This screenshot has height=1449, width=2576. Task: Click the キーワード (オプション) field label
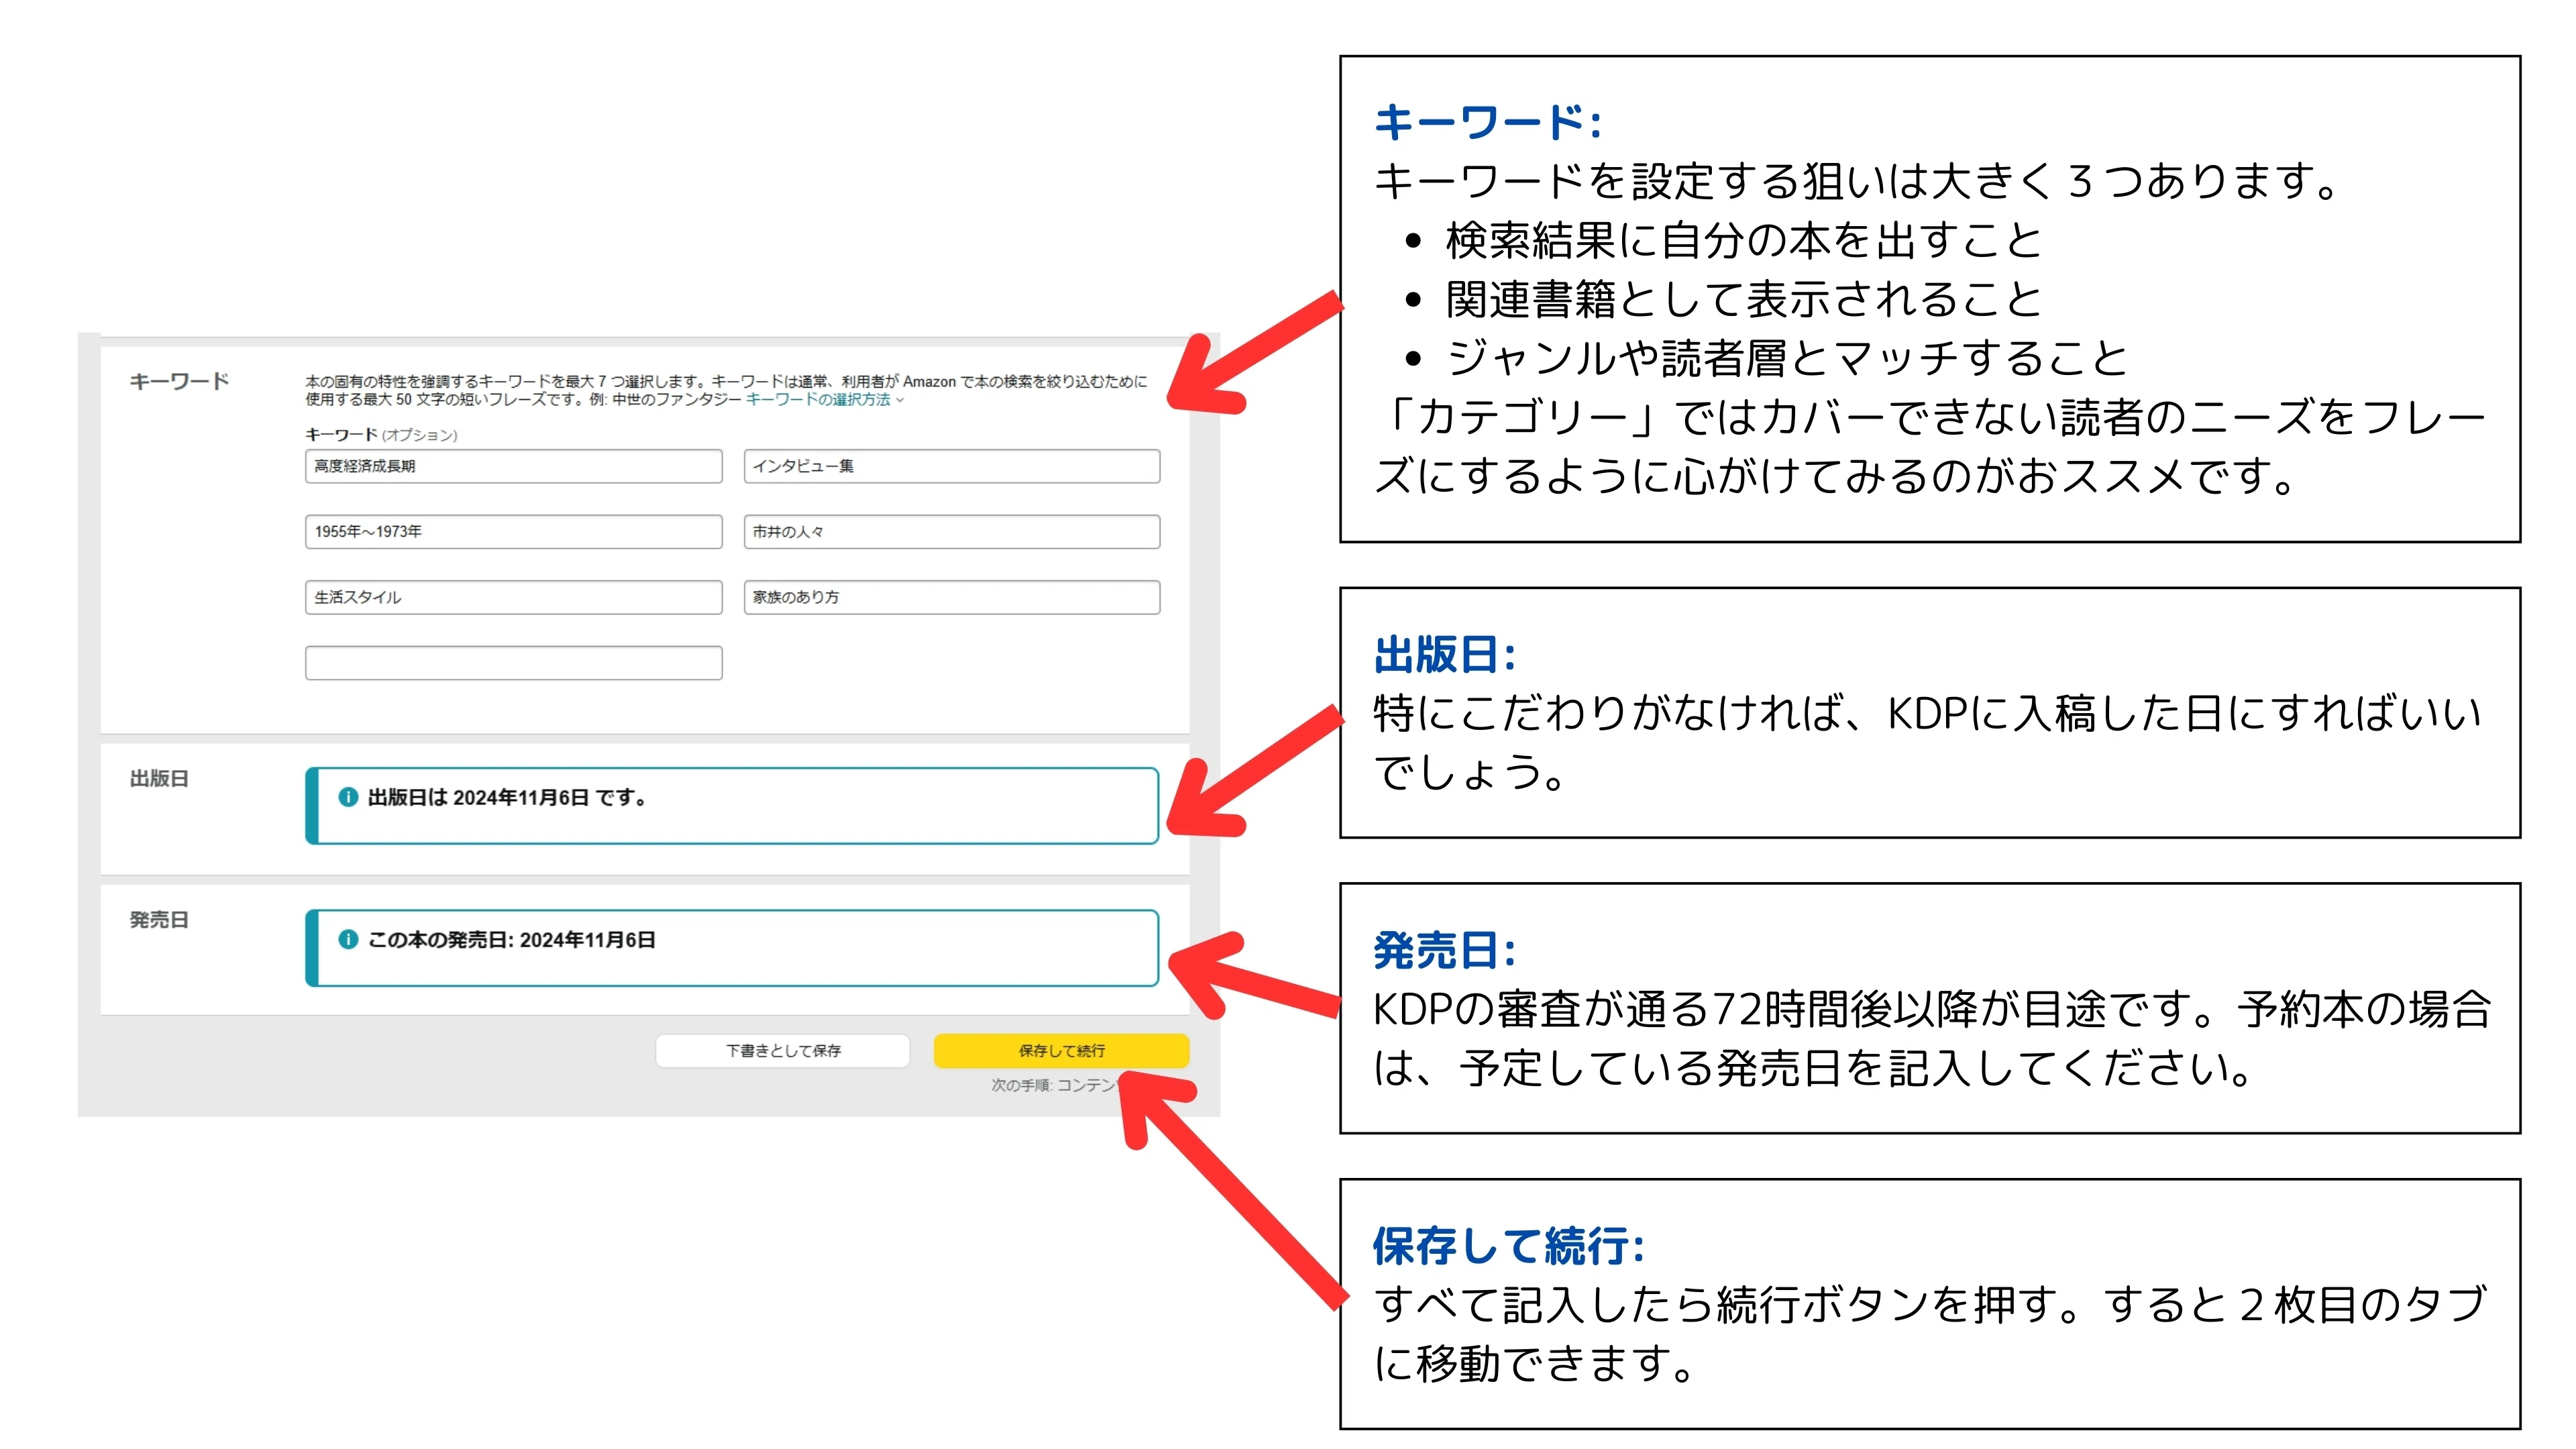click(381, 435)
